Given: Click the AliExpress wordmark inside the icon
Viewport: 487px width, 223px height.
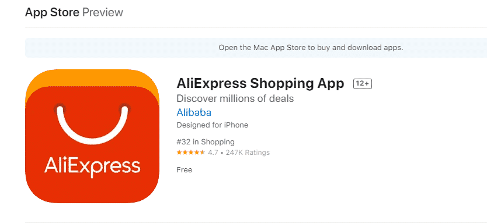Looking at the screenshot, I should click(x=92, y=167).
